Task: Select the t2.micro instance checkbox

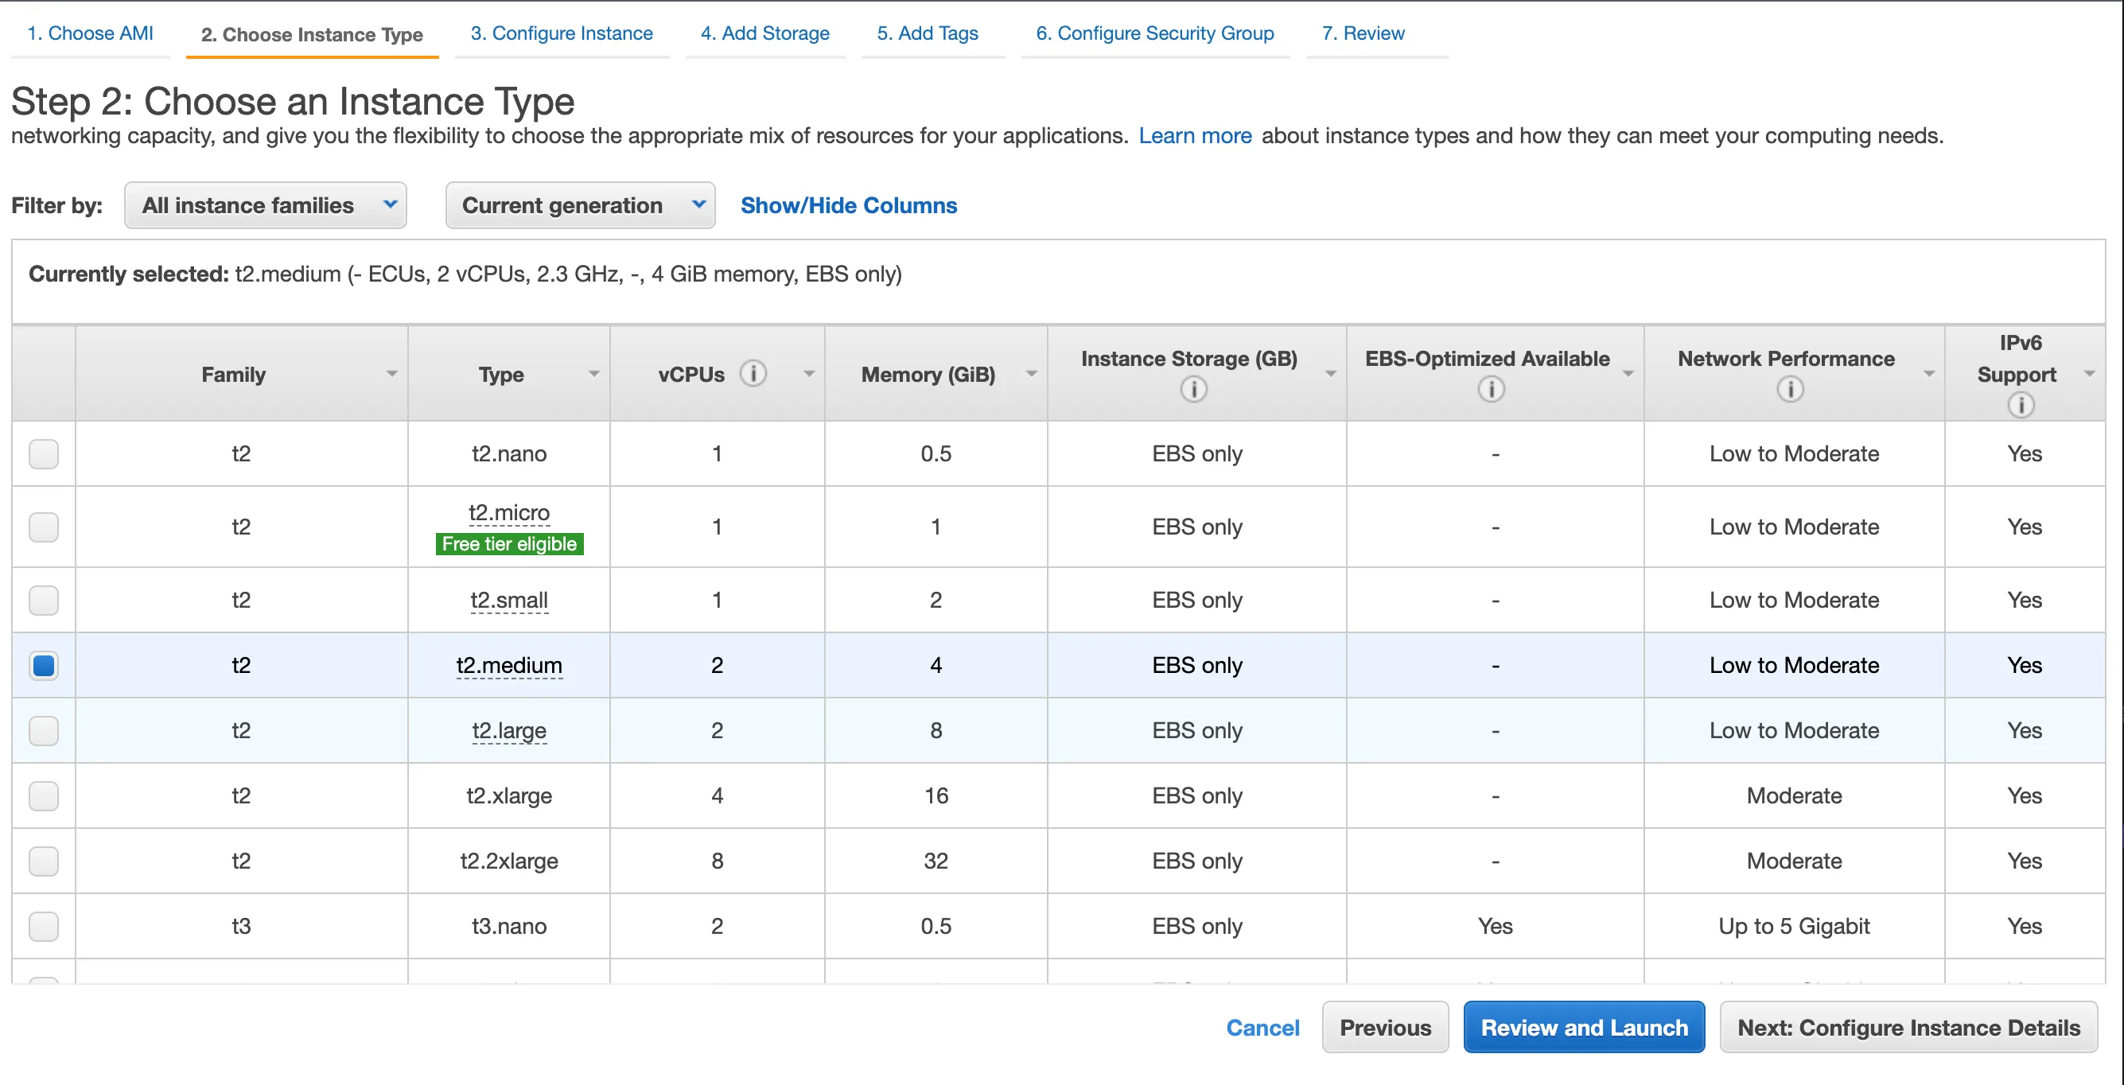Action: (44, 526)
